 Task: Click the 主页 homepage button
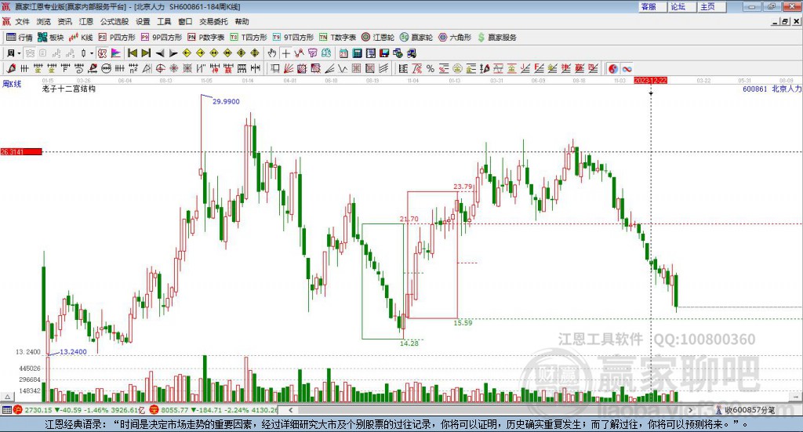pos(712,6)
